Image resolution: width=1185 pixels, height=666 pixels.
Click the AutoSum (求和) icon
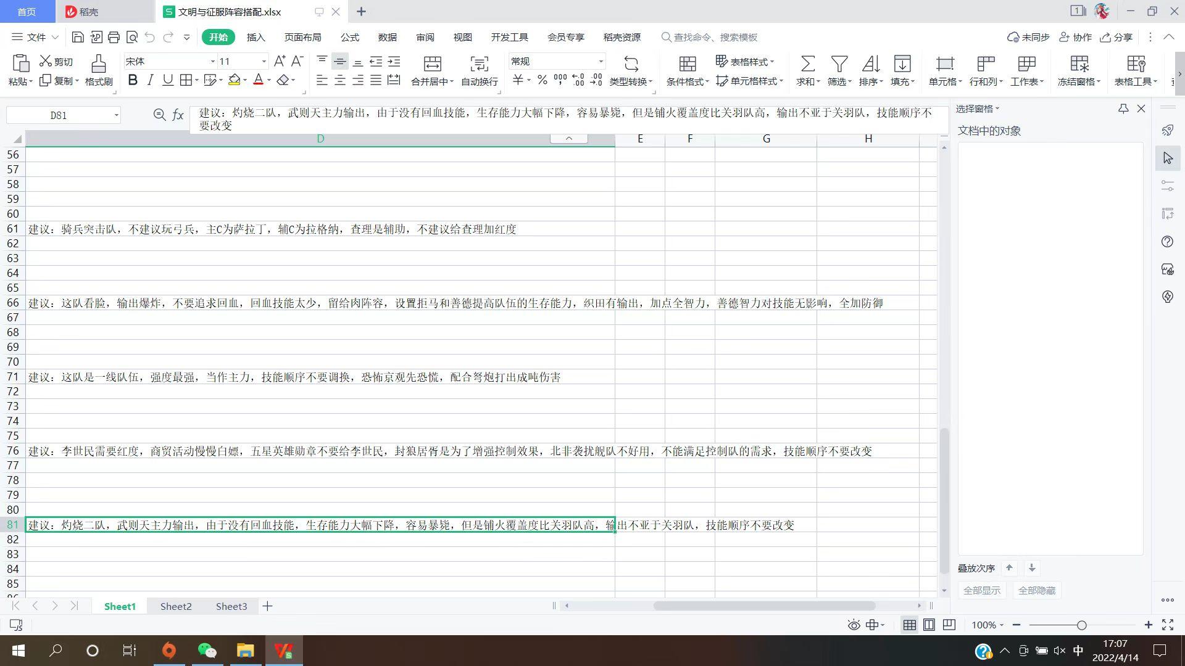click(x=807, y=64)
